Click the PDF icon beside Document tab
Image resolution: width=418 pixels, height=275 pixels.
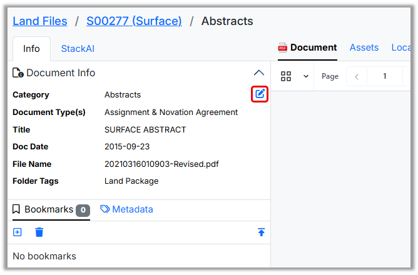283,48
